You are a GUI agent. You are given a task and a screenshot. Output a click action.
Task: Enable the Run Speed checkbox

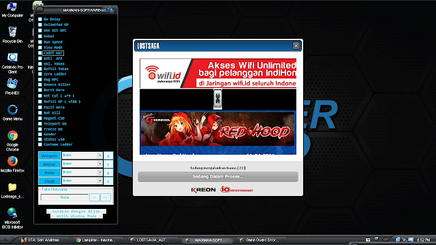40,42
